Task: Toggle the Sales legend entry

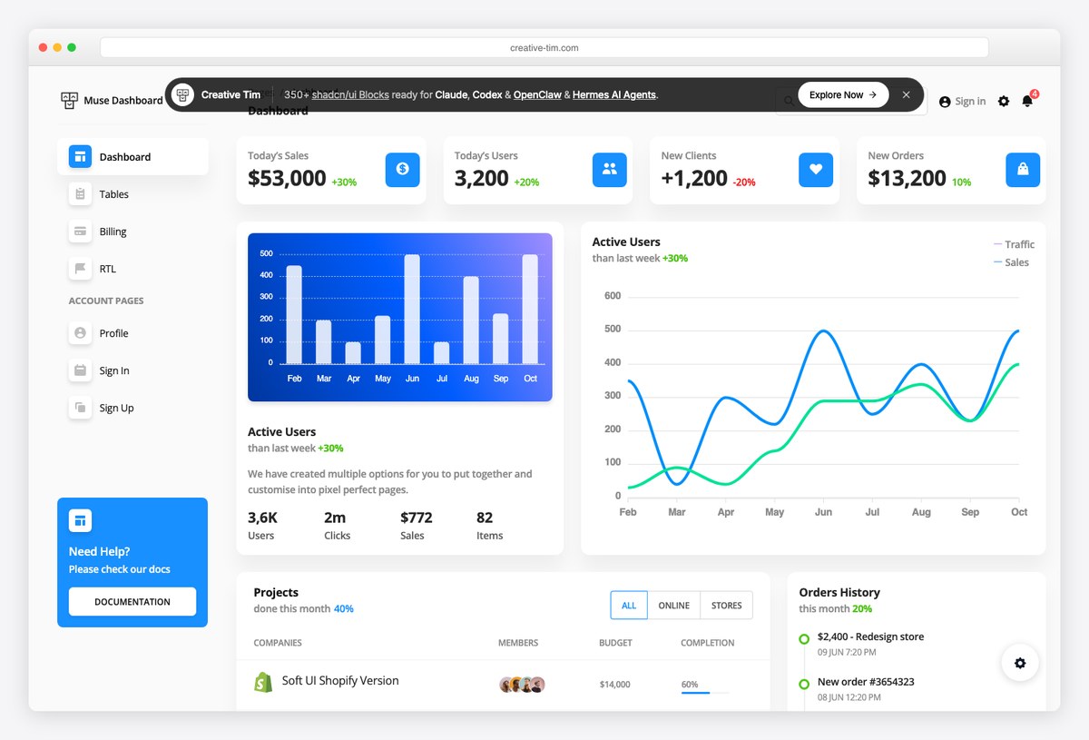Action: point(1012,262)
